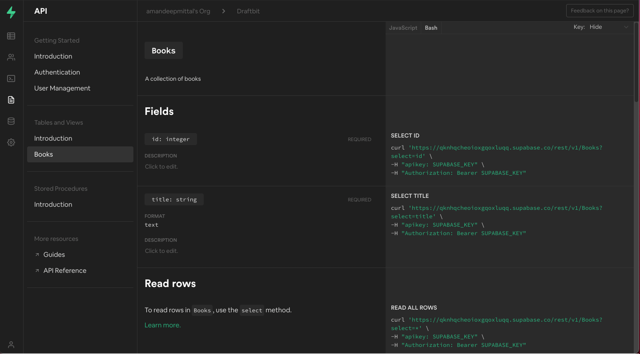Click REQUIRED label for id field
640x354 pixels.
(x=359, y=139)
